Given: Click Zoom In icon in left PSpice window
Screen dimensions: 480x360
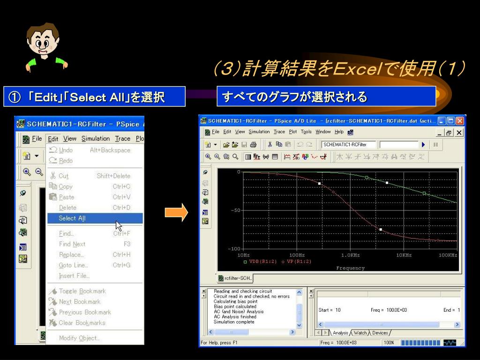Looking at the screenshot, I should click(x=27, y=172).
